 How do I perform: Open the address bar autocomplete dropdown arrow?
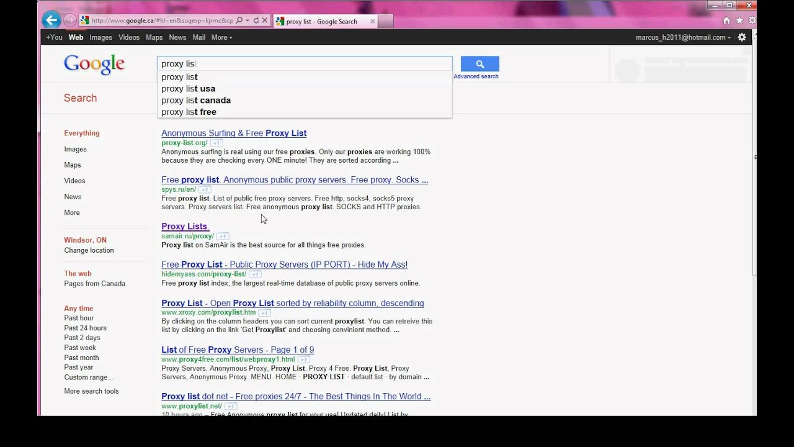pos(247,20)
